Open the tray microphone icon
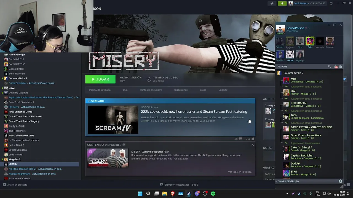The width and height of the screenshot is (353, 198). tap(311, 194)
